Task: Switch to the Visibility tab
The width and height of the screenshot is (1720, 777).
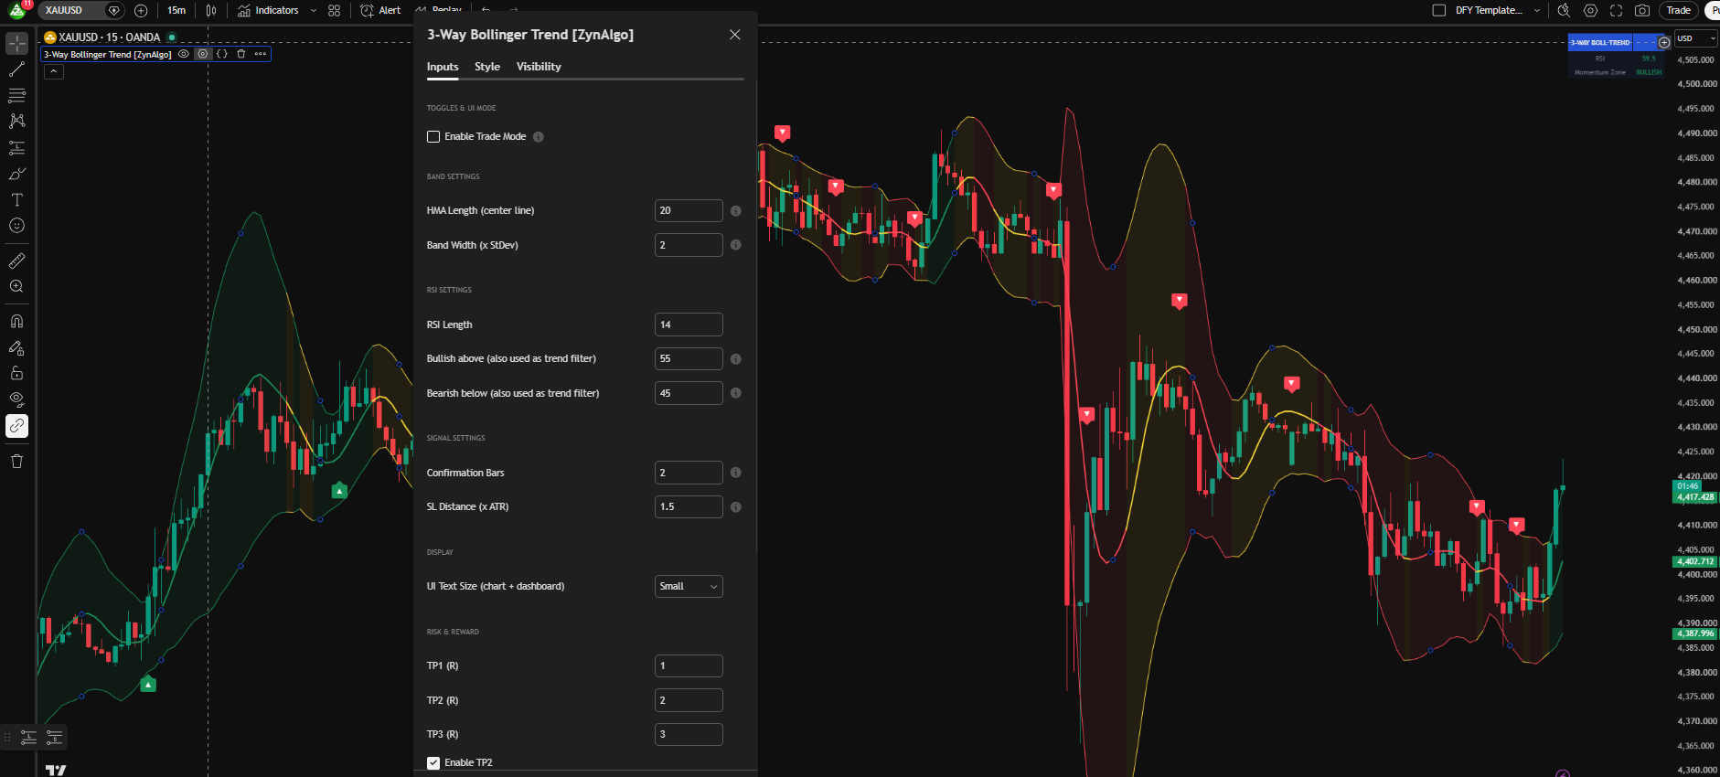Action: point(539,67)
